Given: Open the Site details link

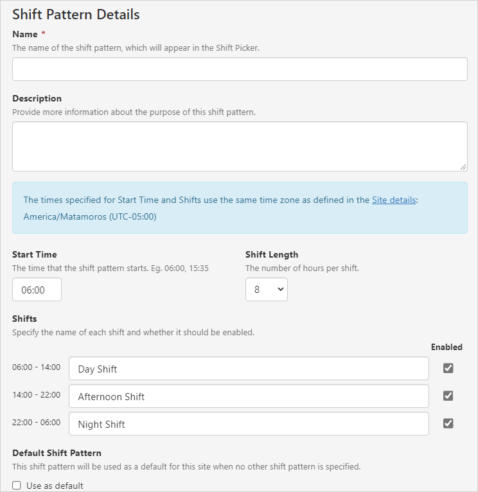Looking at the screenshot, I should pyautogui.click(x=394, y=200).
